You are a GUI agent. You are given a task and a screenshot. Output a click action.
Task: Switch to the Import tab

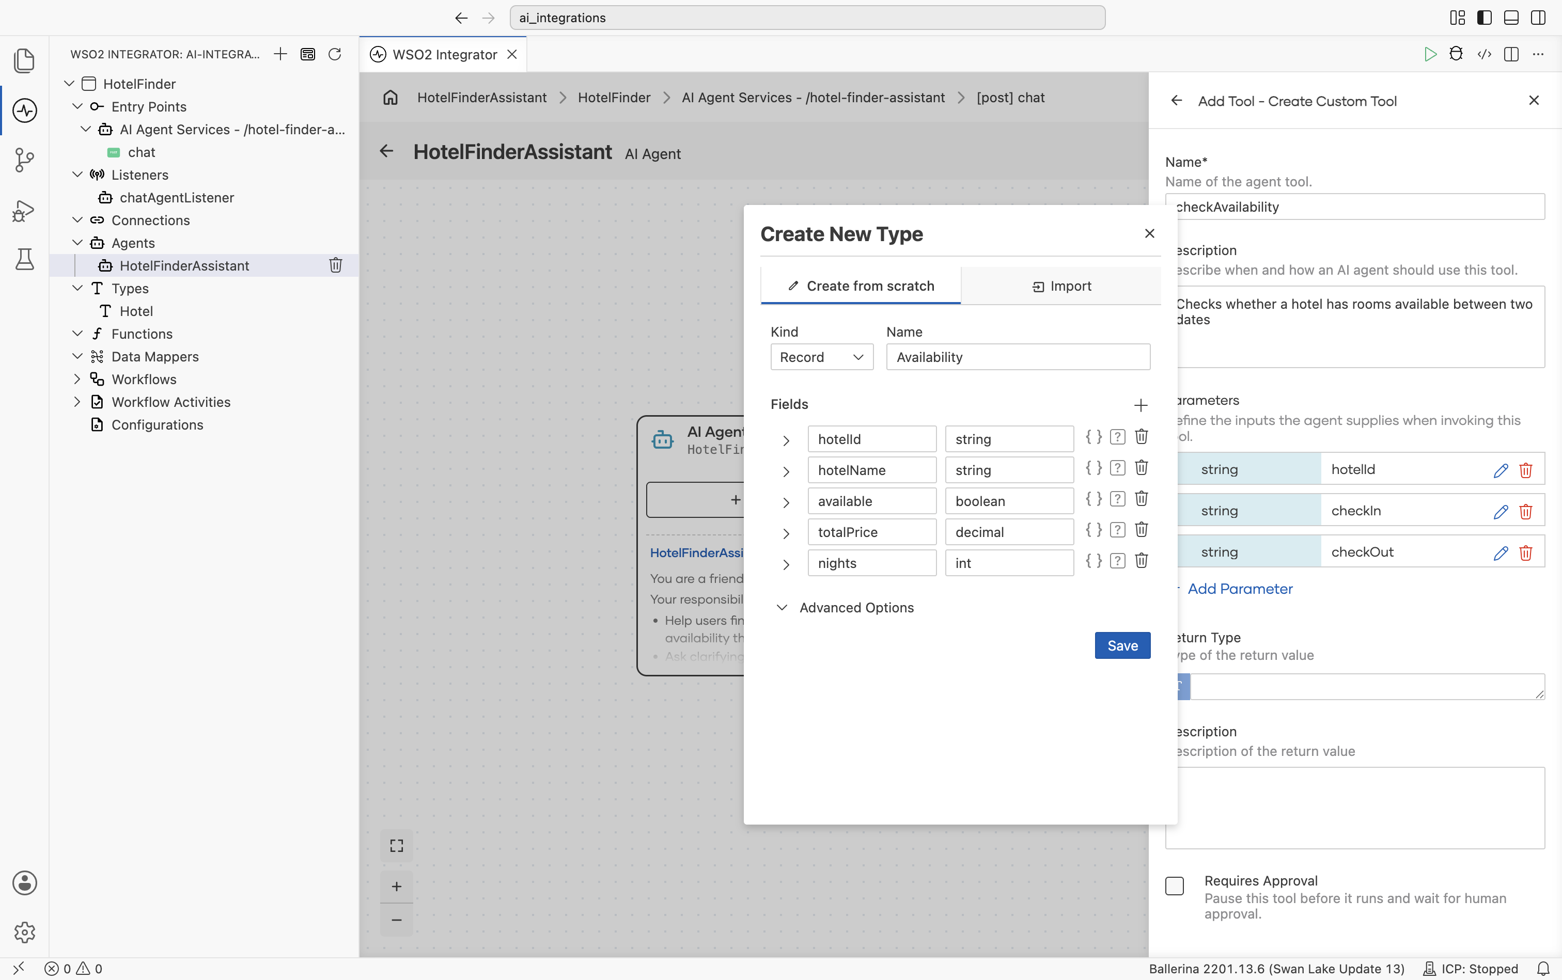1061,286
